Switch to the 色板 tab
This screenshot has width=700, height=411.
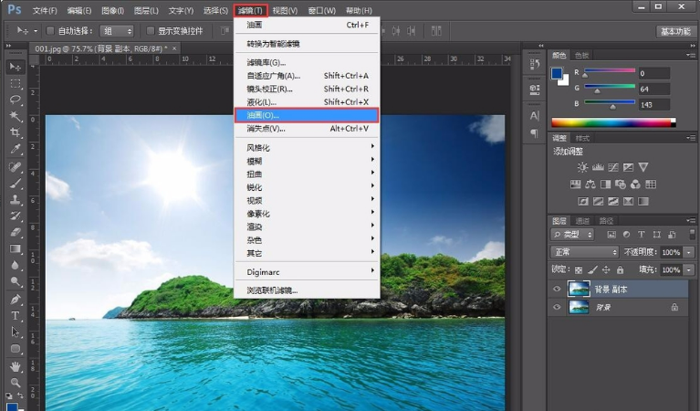(x=582, y=56)
